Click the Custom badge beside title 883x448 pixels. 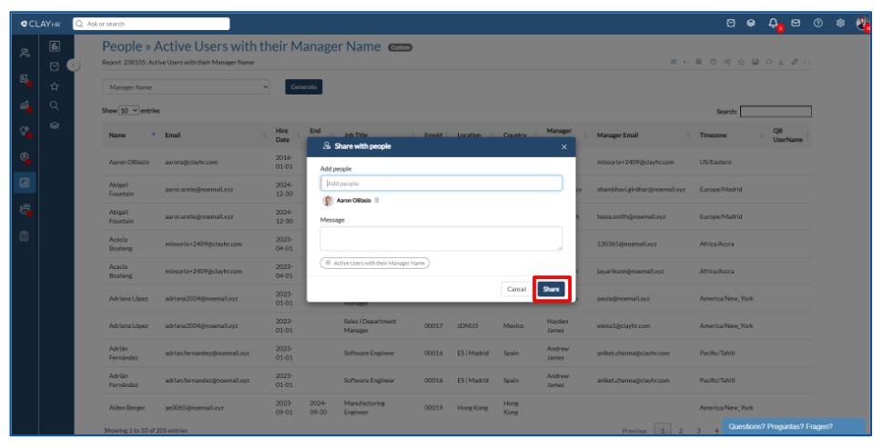pos(400,48)
